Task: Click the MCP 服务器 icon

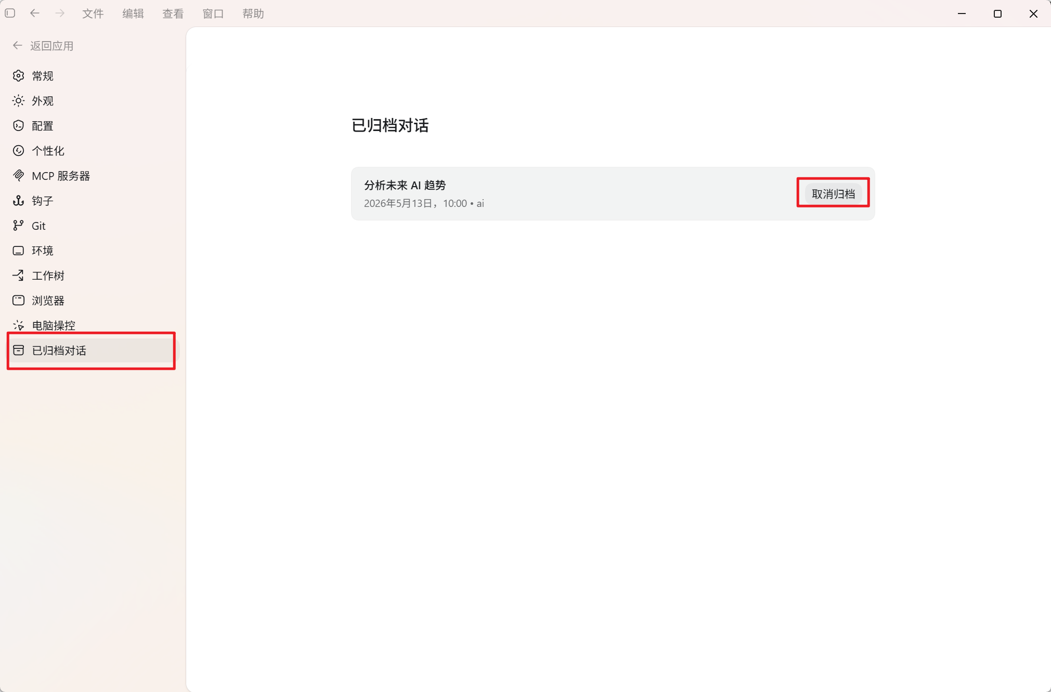Action: (18, 176)
